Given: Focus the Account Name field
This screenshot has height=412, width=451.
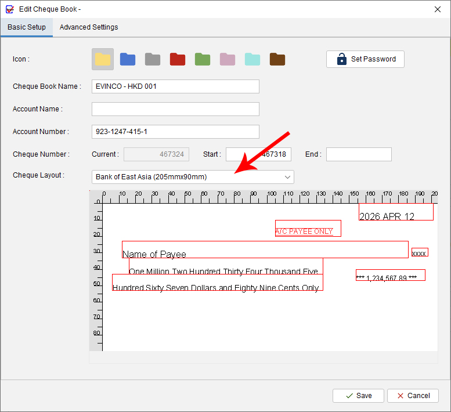Looking at the screenshot, I should 175,109.
